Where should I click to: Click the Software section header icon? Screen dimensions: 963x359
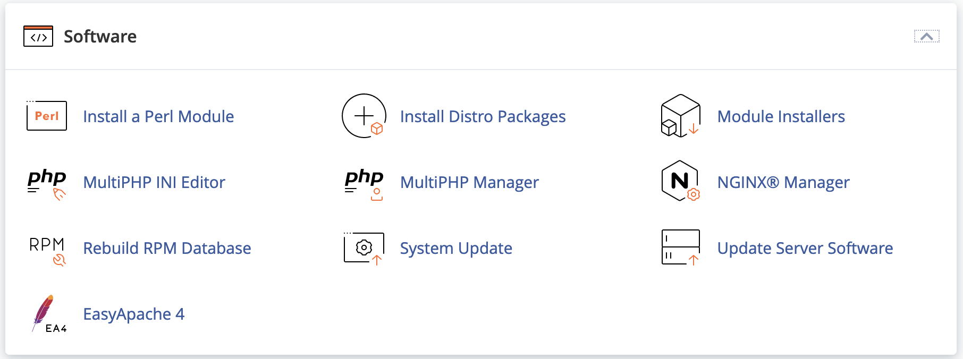pos(38,36)
